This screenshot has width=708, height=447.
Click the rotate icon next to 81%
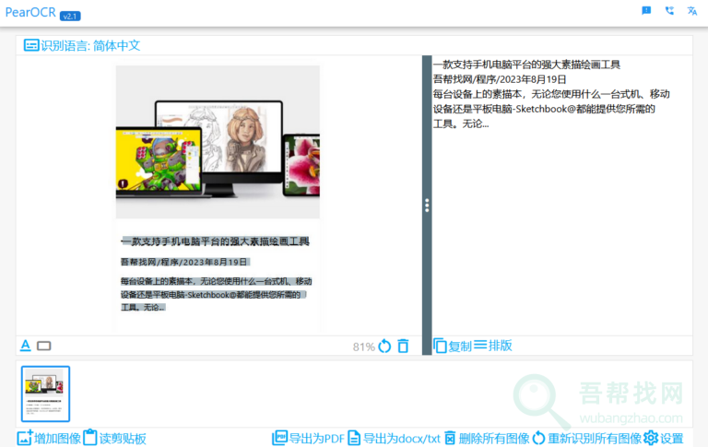tap(384, 347)
